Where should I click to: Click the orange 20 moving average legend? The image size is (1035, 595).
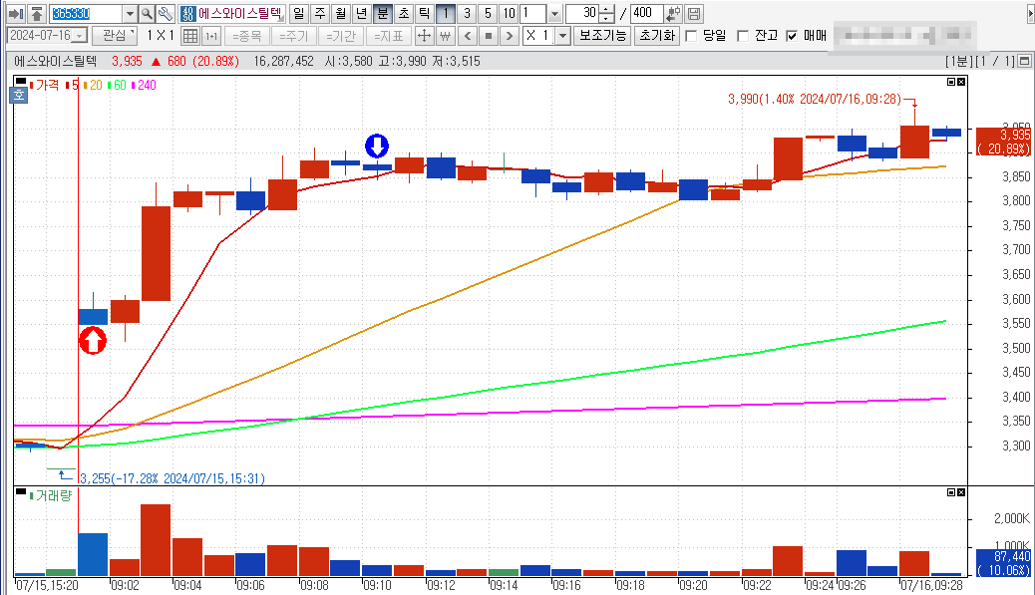tap(93, 85)
